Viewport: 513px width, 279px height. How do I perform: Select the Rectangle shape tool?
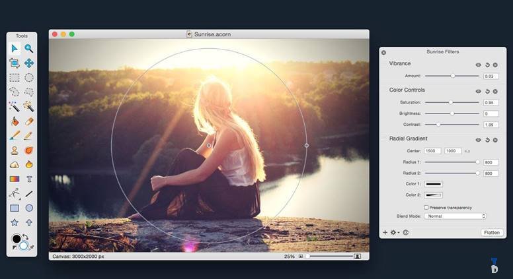pos(15,208)
